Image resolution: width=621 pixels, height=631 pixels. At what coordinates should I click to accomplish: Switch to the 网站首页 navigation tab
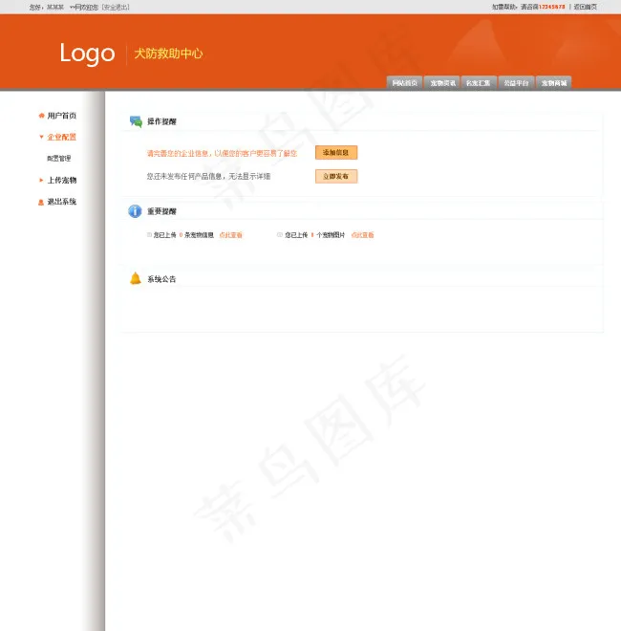pyautogui.click(x=404, y=83)
